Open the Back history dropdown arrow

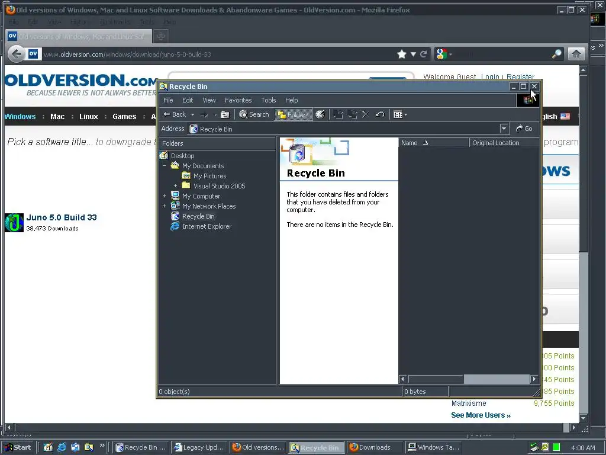[x=192, y=114]
